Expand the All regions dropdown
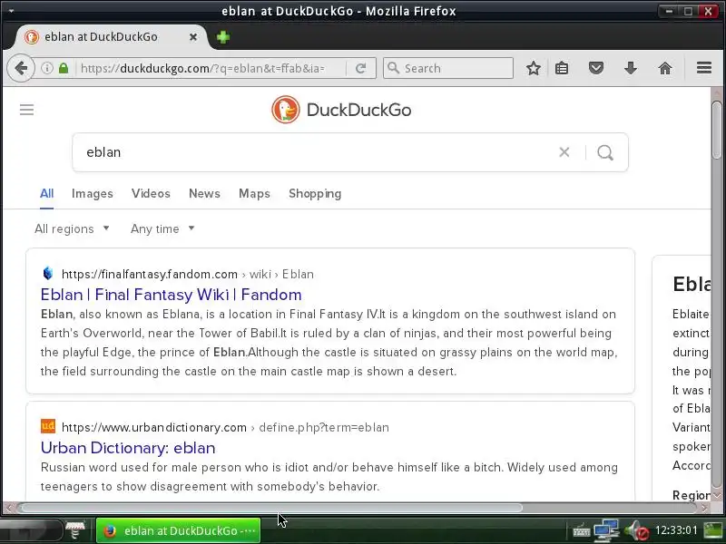The width and height of the screenshot is (726, 544). (72, 228)
